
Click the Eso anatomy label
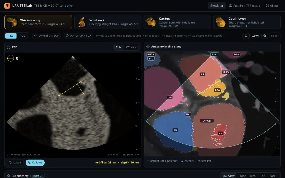214,55
